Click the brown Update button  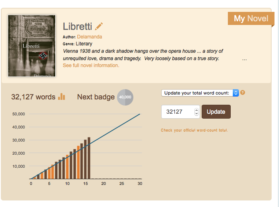pos(216,112)
